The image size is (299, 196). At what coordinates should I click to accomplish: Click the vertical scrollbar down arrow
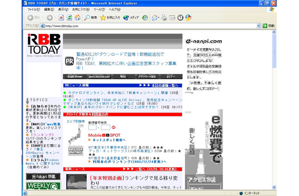click(274, 187)
